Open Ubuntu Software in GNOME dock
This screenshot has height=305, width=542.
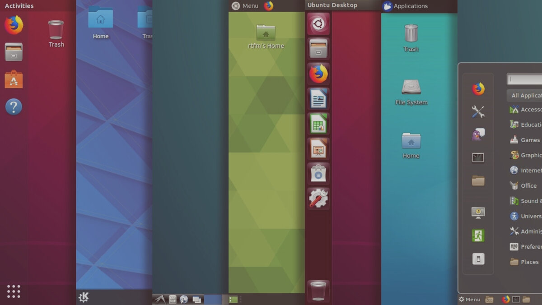point(14,79)
